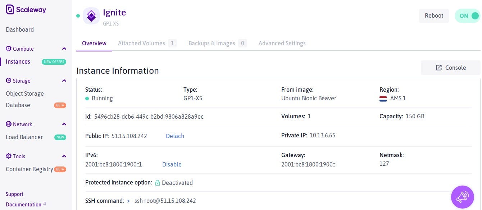The height and width of the screenshot is (210, 482).
Task: Click the ssh root@51.15.108.242 command
Action: (165, 201)
